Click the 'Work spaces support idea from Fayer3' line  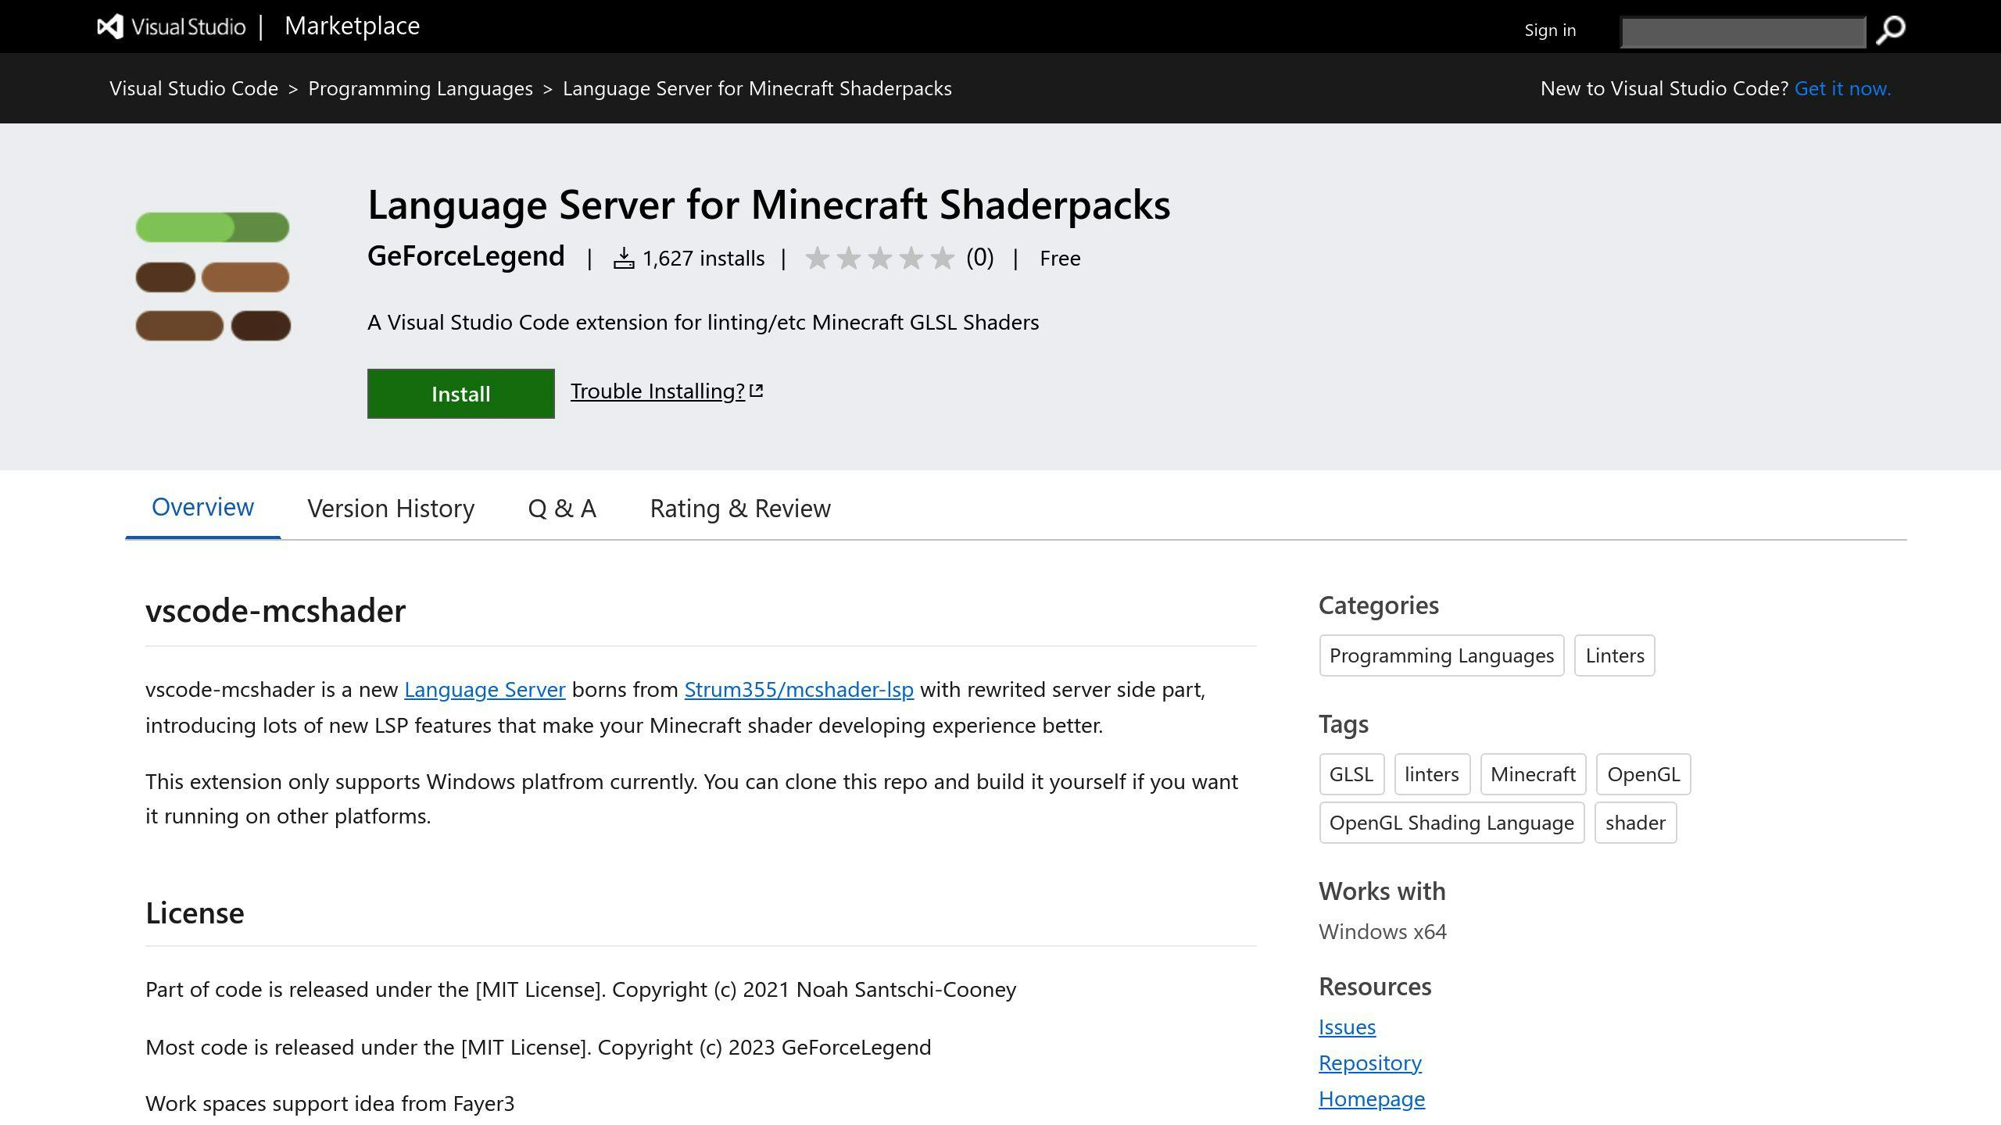330,1103
